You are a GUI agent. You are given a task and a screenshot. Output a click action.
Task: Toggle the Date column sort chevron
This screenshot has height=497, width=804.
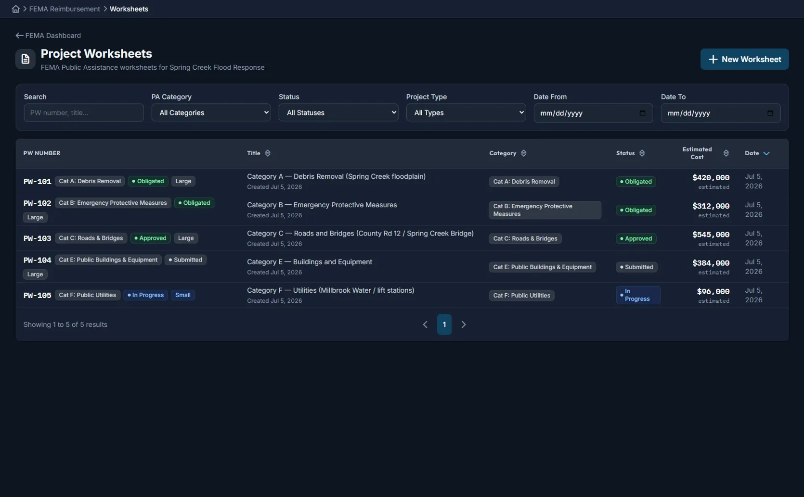coord(766,153)
